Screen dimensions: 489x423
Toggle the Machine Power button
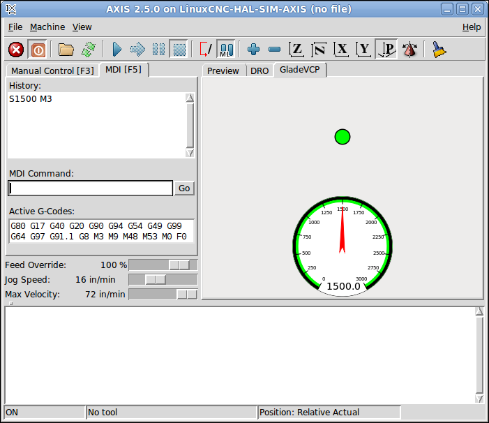coord(38,50)
